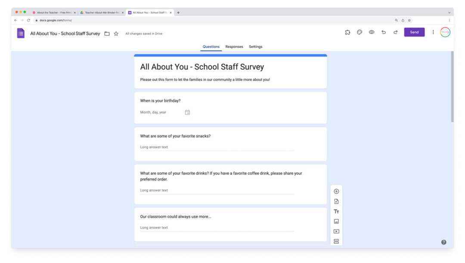
Task: Add a new section icon
Action: pyautogui.click(x=336, y=241)
